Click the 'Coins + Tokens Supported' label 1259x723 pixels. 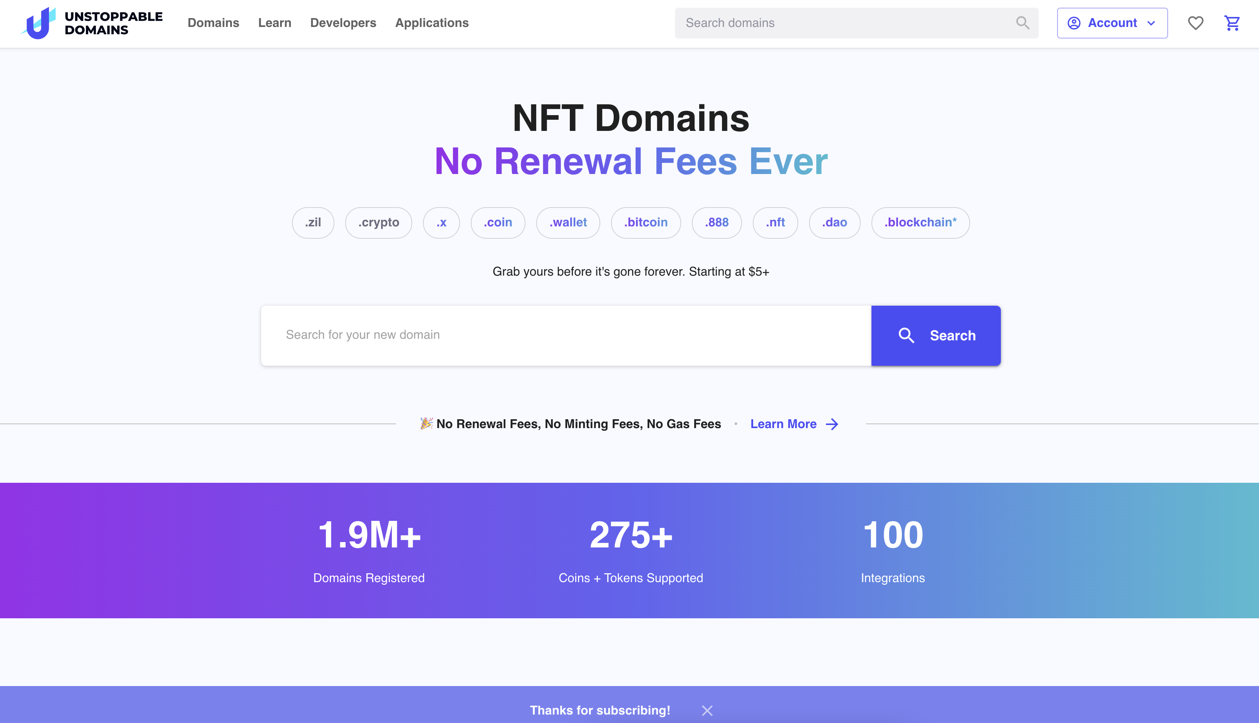[x=631, y=578]
